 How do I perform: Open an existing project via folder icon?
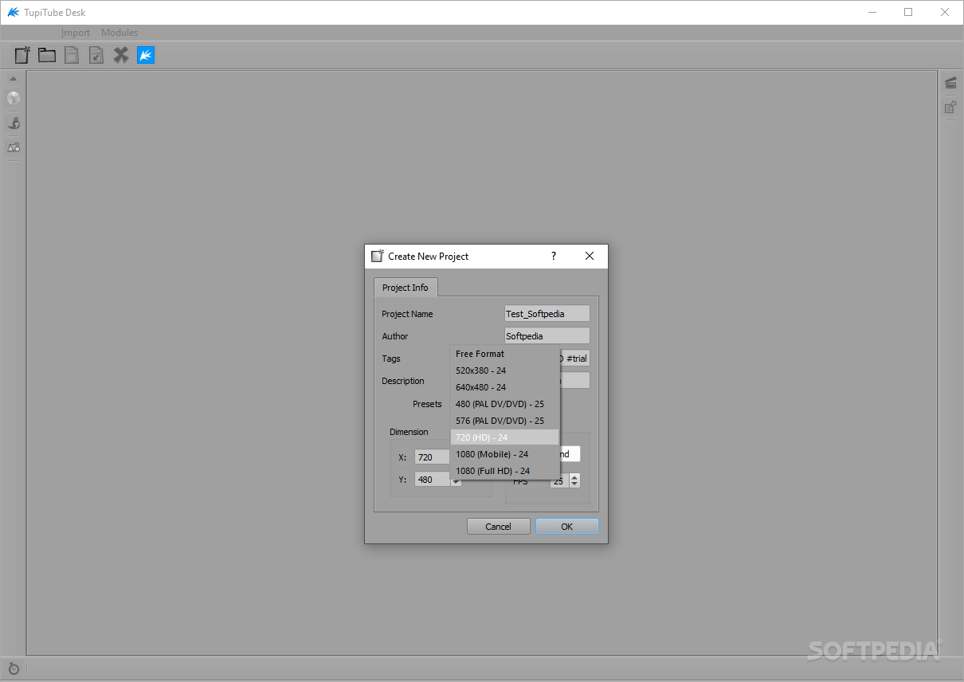pos(46,54)
